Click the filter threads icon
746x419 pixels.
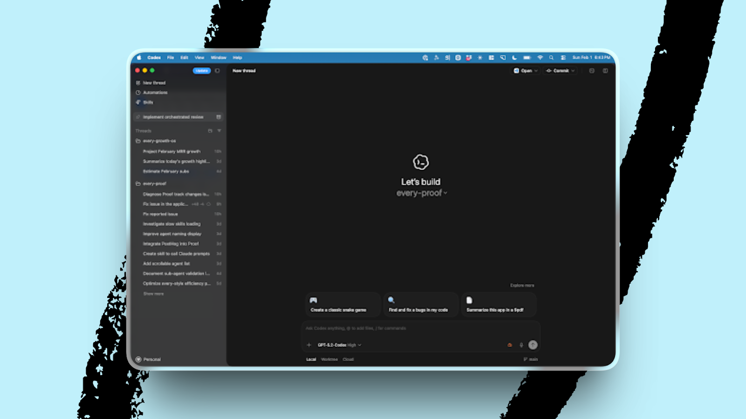coord(219,131)
